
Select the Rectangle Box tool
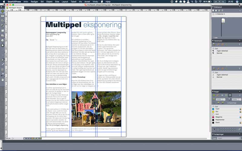(x=2, y=36)
